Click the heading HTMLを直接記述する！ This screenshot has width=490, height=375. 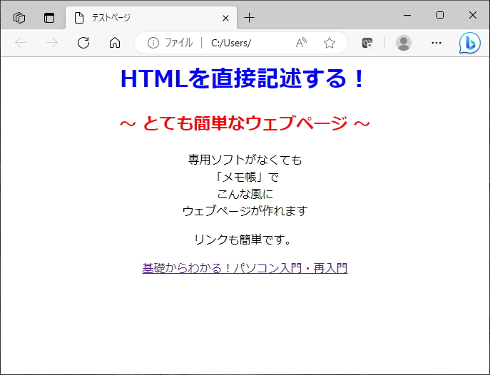[243, 78]
